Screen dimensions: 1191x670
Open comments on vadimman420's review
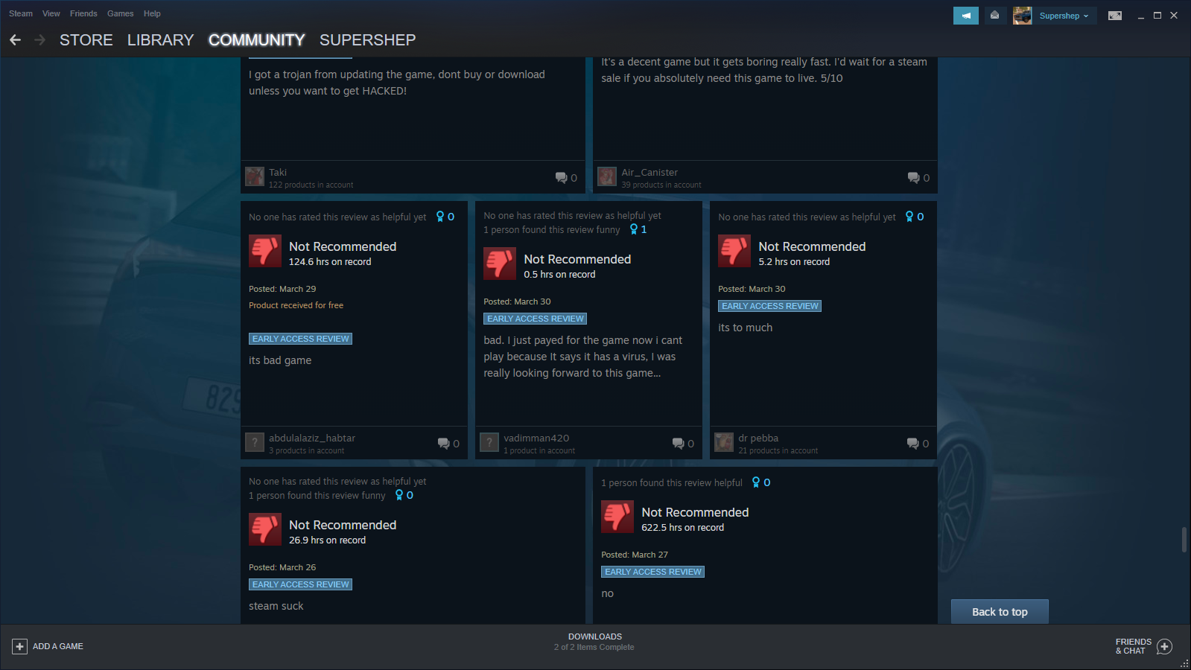pyautogui.click(x=683, y=443)
